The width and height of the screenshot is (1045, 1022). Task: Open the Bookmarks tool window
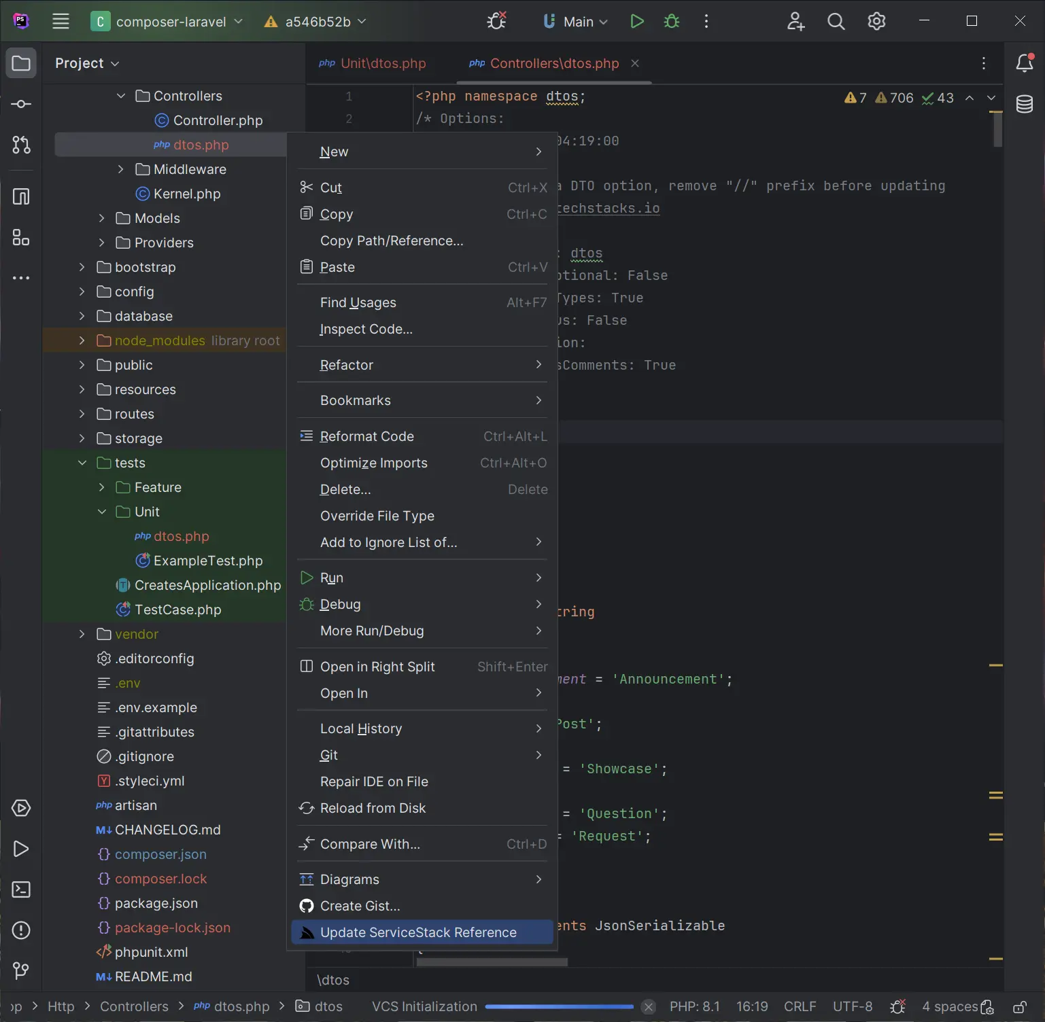pos(21,197)
